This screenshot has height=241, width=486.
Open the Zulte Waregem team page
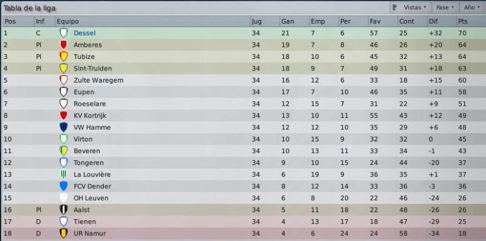98,80
